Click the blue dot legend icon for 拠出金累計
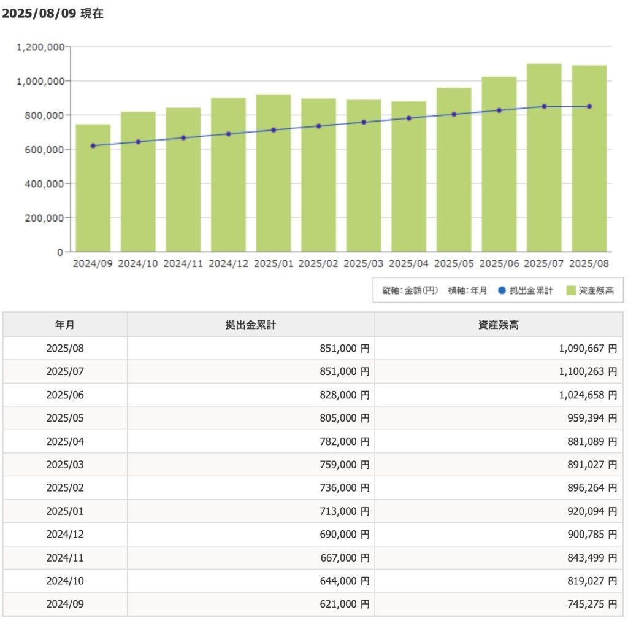The height and width of the screenshot is (626, 628). tap(502, 290)
